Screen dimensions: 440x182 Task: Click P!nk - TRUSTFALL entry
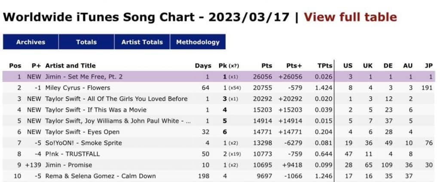[73, 154]
